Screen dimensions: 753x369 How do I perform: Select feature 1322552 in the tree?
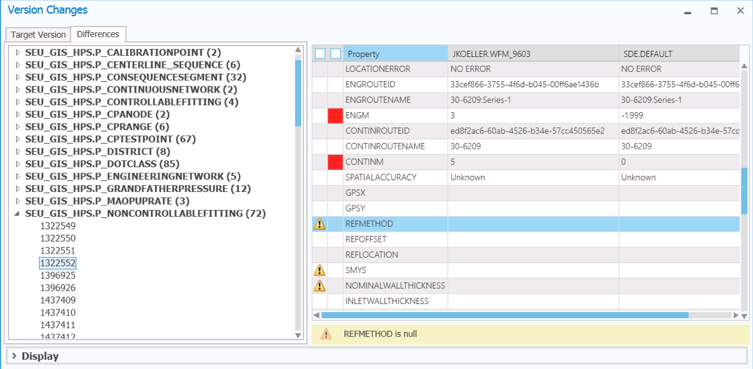point(58,263)
